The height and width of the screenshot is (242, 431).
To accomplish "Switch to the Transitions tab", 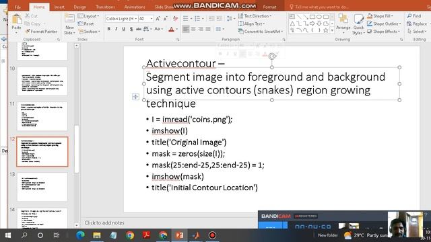I will pyautogui.click(x=105, y=7).
